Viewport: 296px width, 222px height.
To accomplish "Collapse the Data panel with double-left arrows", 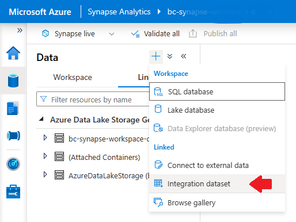I will pos(184,56).
